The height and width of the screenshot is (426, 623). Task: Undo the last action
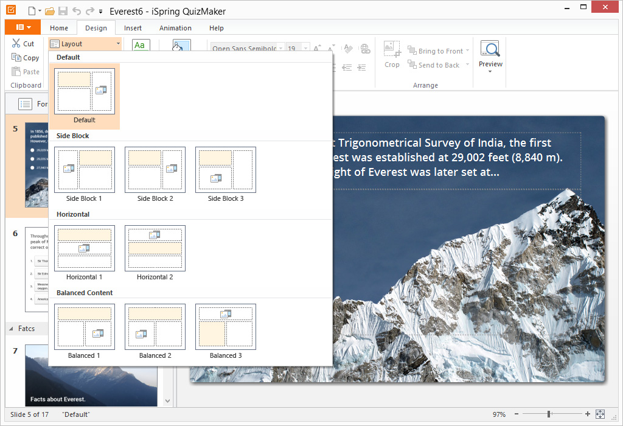(77, 11)
